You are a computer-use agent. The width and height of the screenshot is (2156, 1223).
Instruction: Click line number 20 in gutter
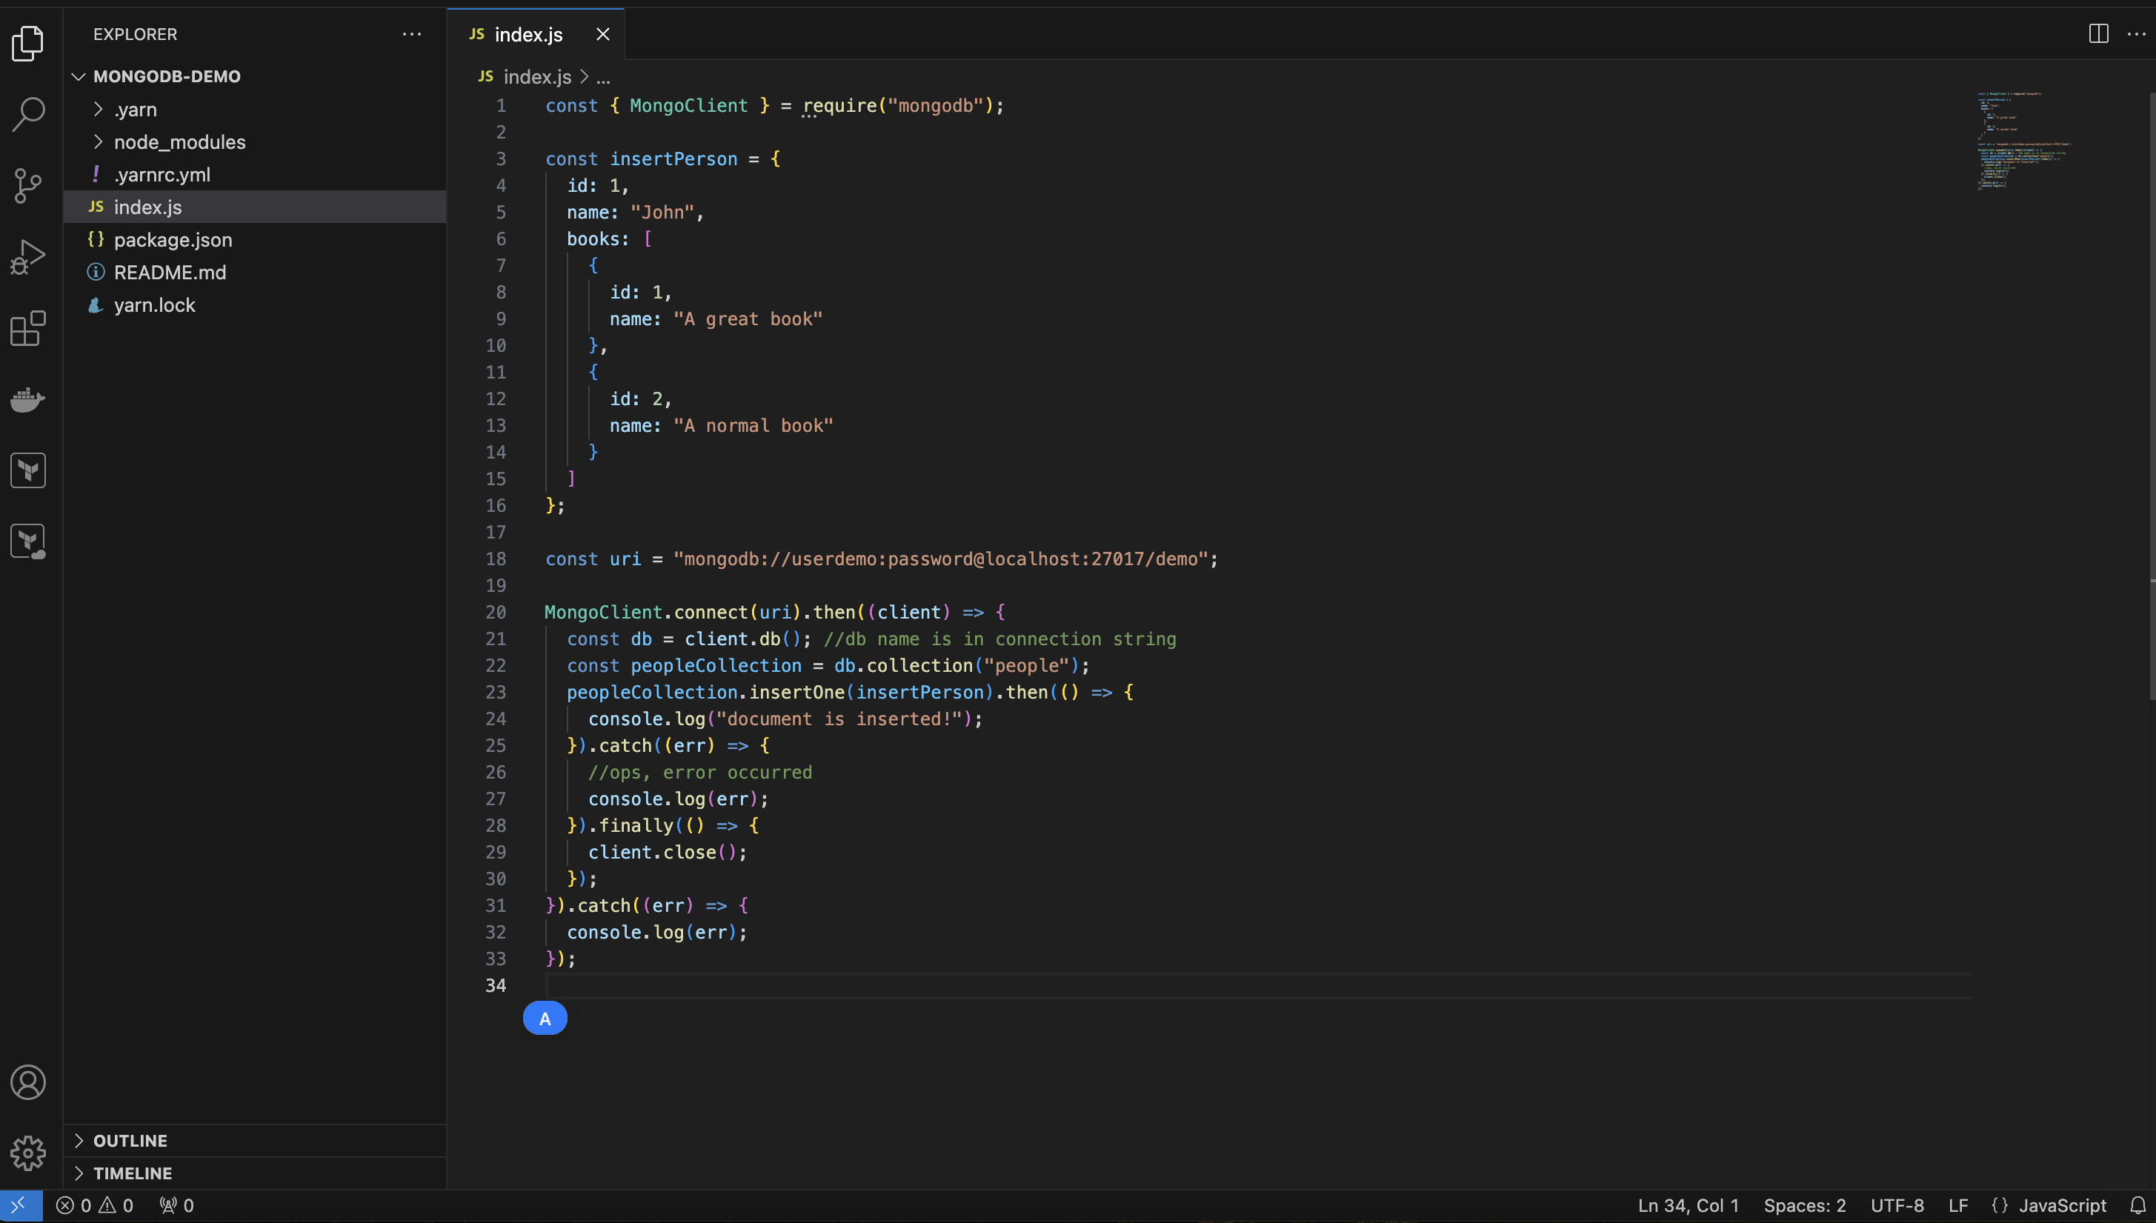(x=496, y=613)
